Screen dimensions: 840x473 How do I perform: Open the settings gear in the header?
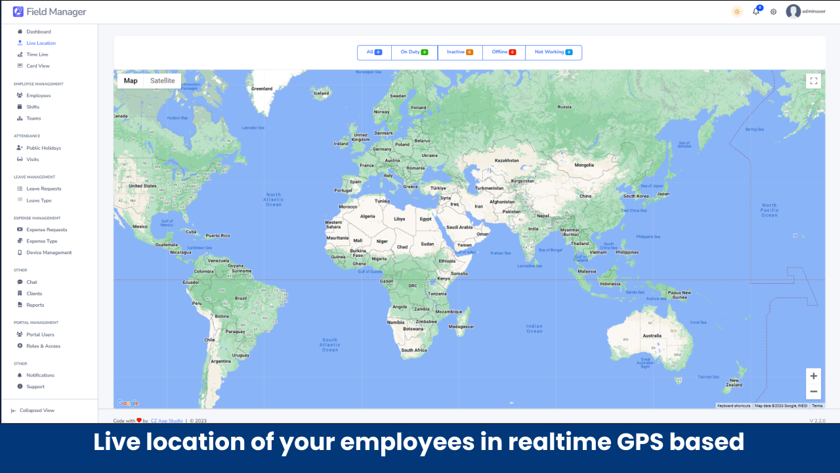[x=773, y=12]
